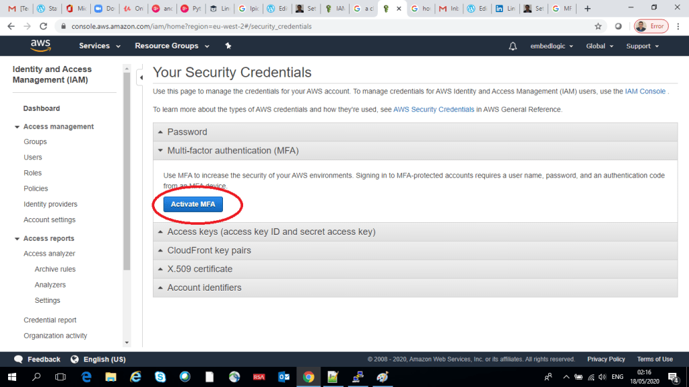This screenshot has width=689, height=387.
Task: Open the Resource Groups menu
Action: pyautogui.click(x=172, y=46)
